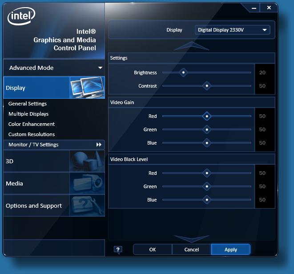Click the dual-monitor Display icon
Viewport: 294px width, 274px height.
(87, 87)
